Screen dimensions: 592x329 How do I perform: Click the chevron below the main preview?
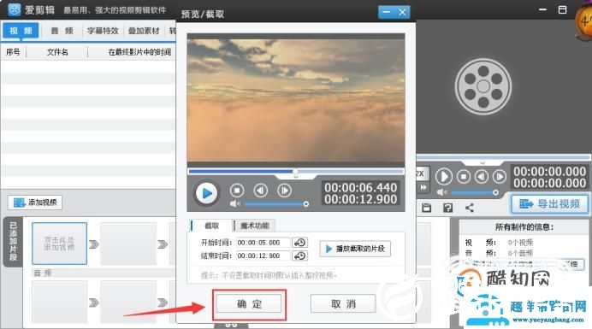pos(482,162)
